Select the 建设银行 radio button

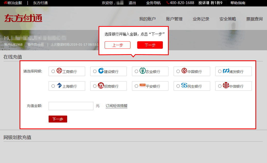tap(95, 71)
